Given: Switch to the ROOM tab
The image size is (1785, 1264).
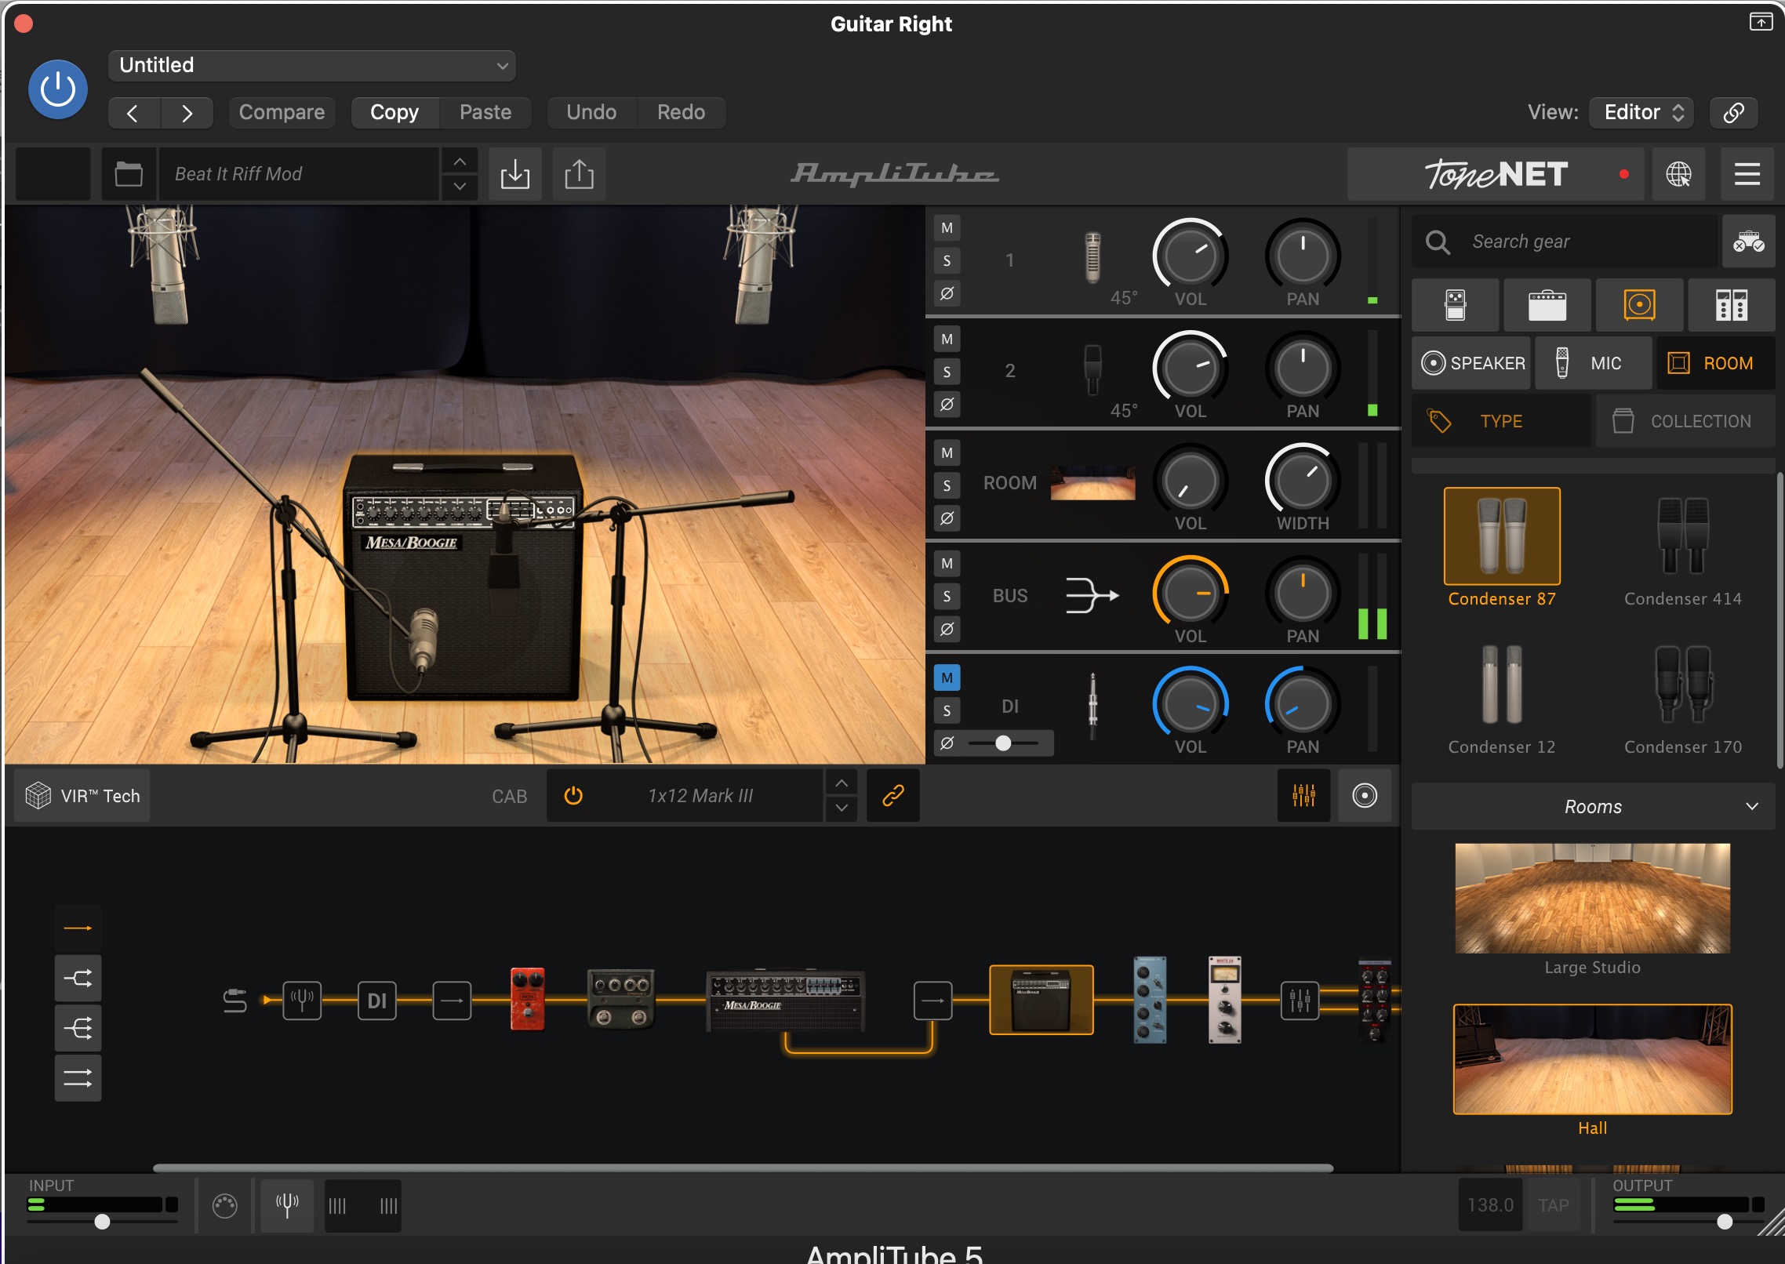Looking at the screenshot, I should pos(1715,363).
